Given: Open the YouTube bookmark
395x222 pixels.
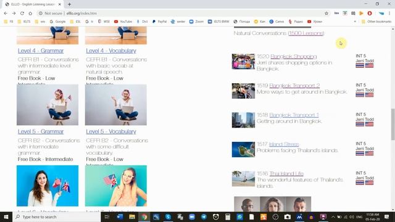Looking at the screenshot, I should pos(123,22).
